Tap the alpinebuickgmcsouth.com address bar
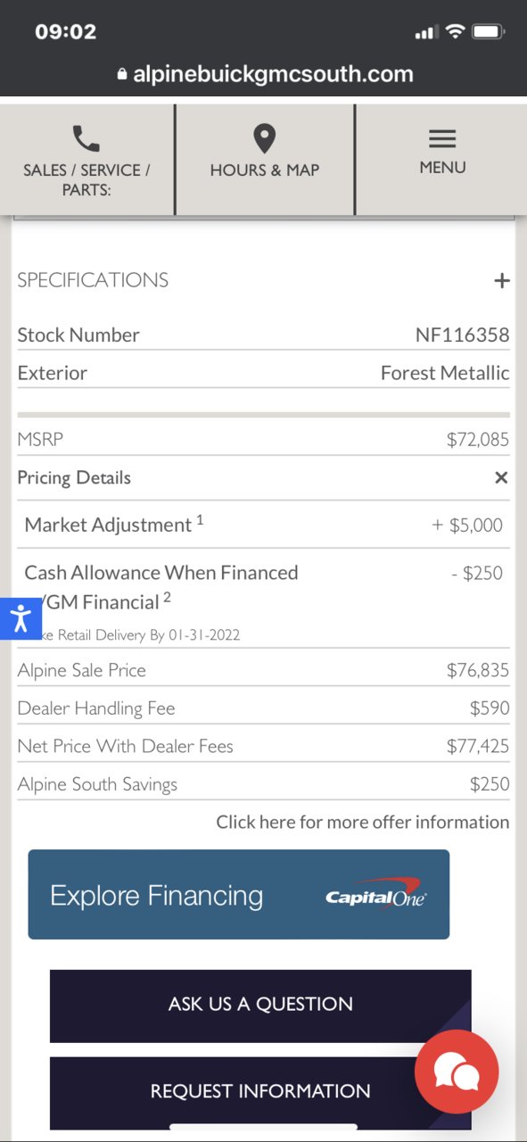The height and width of the screenshot is (1142, 527). (x=264, y=75)
